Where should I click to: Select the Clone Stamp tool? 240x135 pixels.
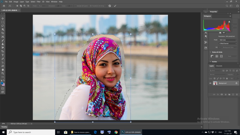[3, 44]
